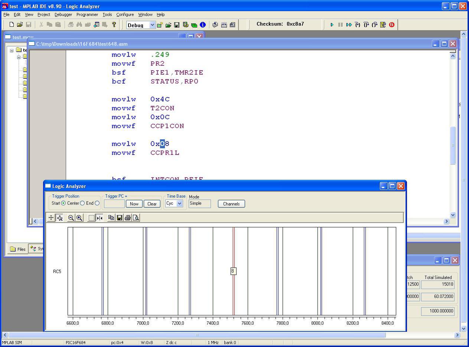Screen dimensions: 469x347
Task: Open the Window menu
Action: [x=145, y=14]
